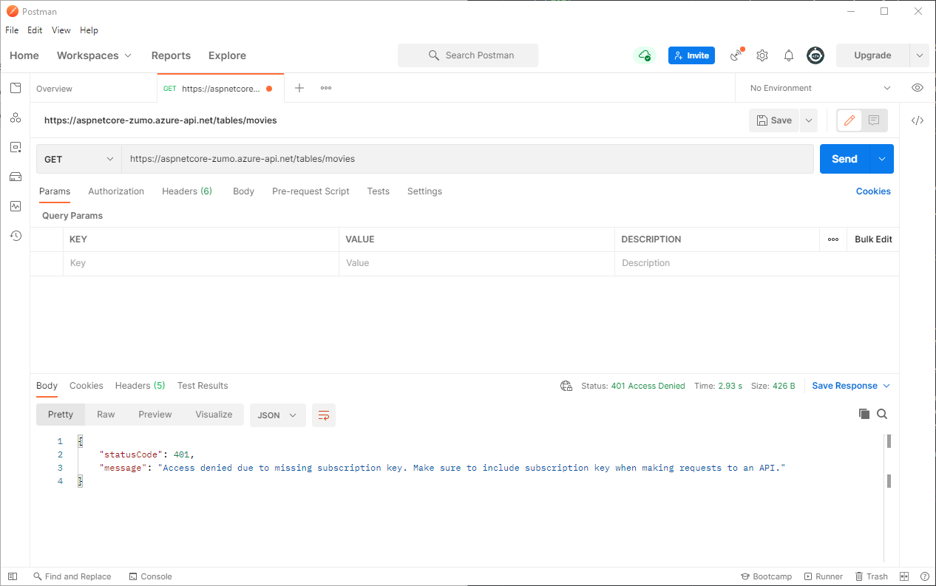The image size is (936, 586).
Task: Open the code snippet panel icon
Action: click(x=918, y=120)
